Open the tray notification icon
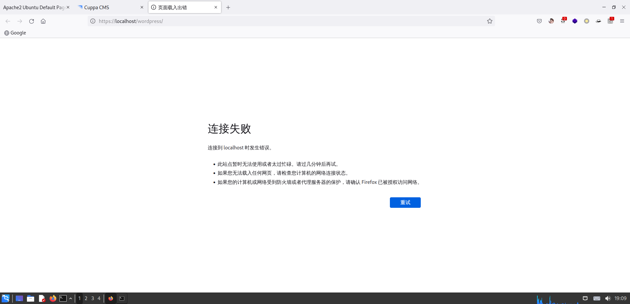630x304 pixels. click(x=585, y=298)
